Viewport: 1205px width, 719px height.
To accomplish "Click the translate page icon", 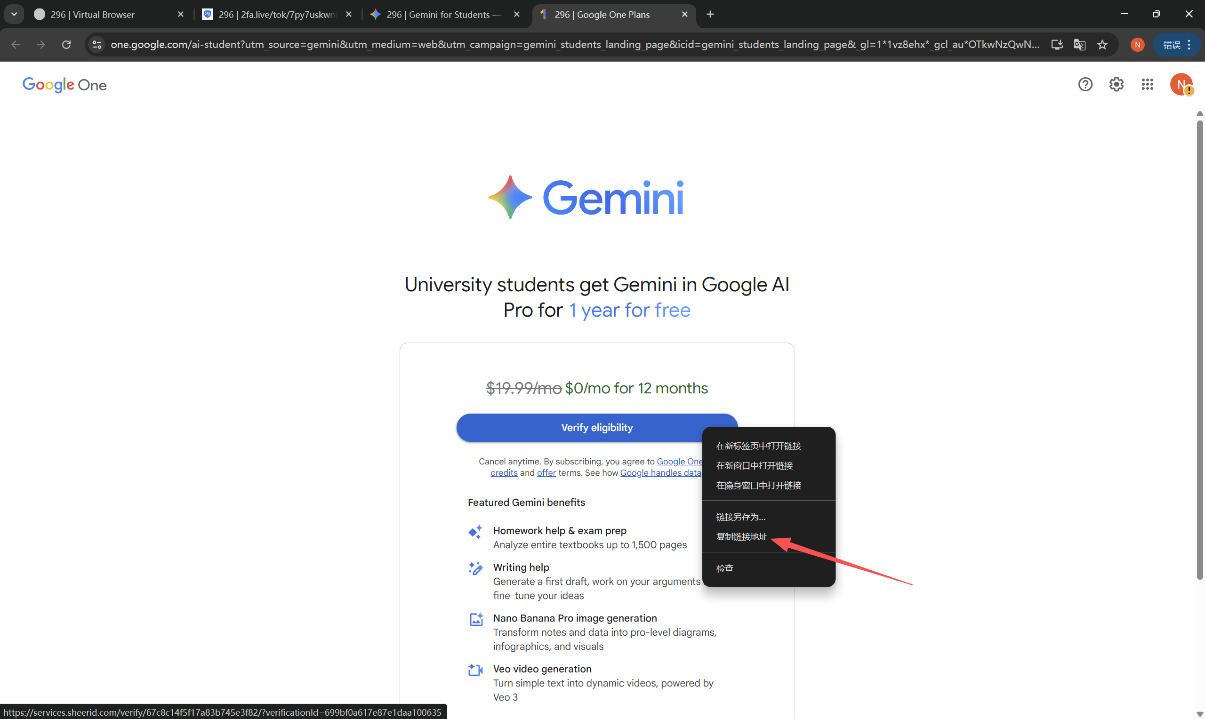I will (1079, 45).
